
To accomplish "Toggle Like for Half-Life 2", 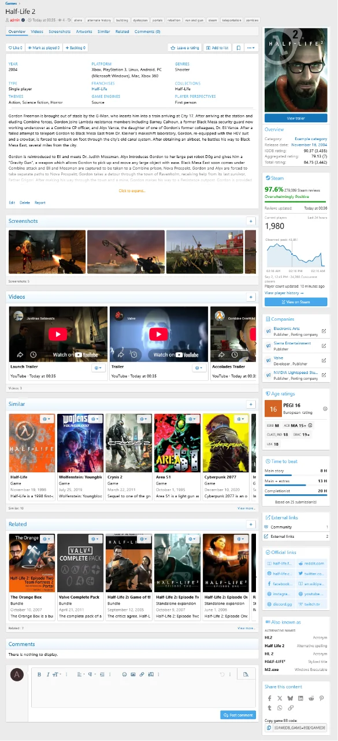I will (14, 48).
